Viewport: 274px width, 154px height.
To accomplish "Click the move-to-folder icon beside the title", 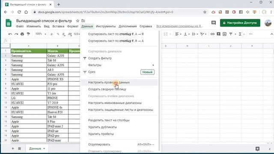I will pos(83,21).
